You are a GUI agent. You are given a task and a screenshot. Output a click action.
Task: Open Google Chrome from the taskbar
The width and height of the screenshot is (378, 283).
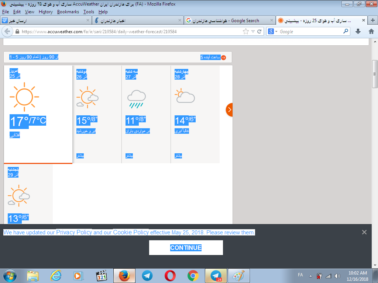(193, 276)
